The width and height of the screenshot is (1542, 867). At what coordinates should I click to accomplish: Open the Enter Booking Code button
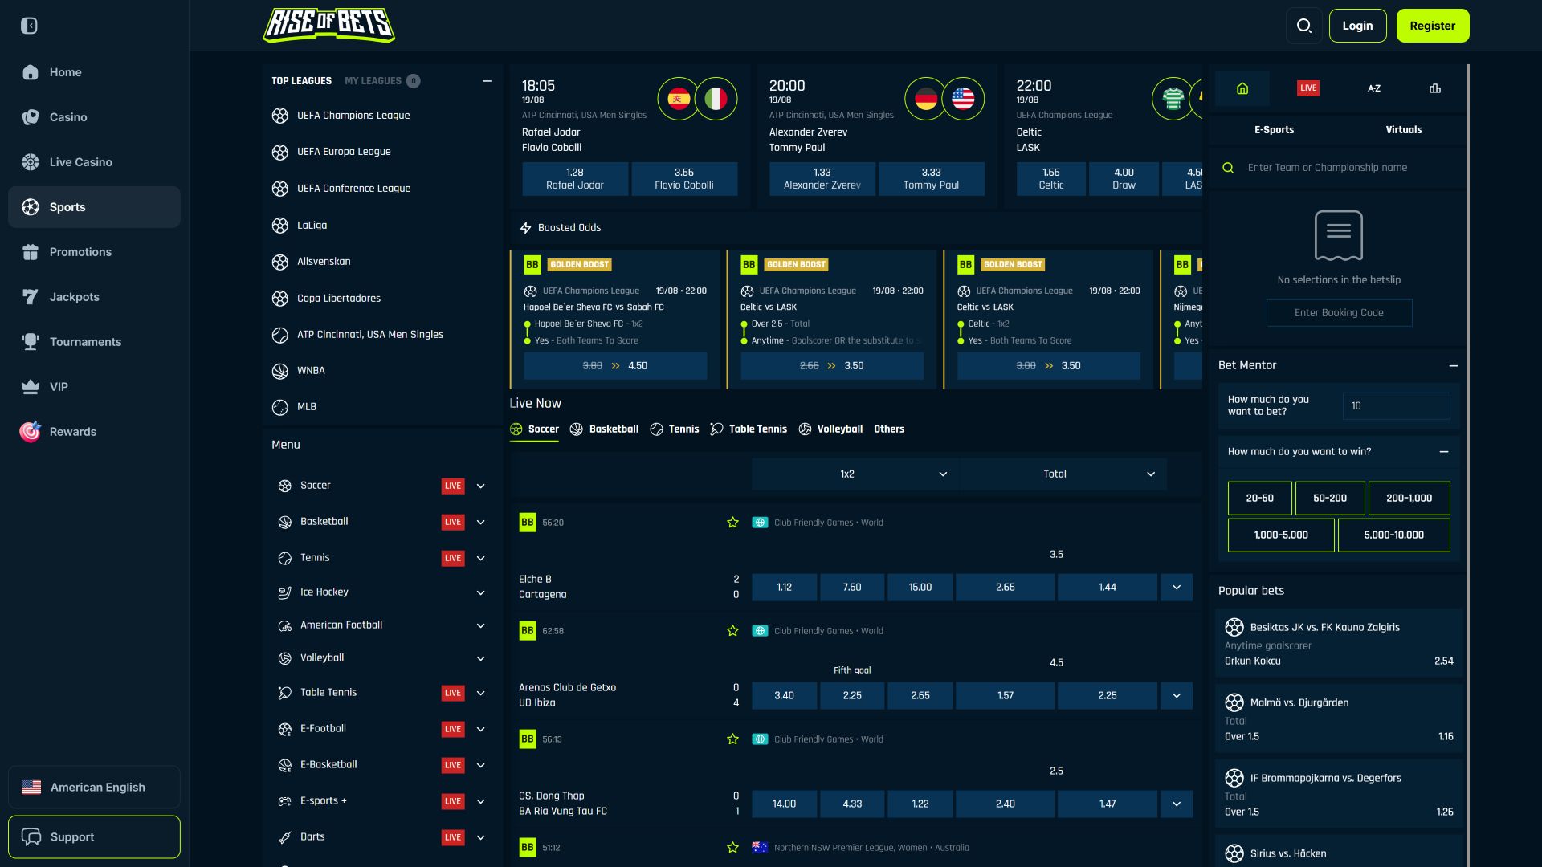[1339, 313]
